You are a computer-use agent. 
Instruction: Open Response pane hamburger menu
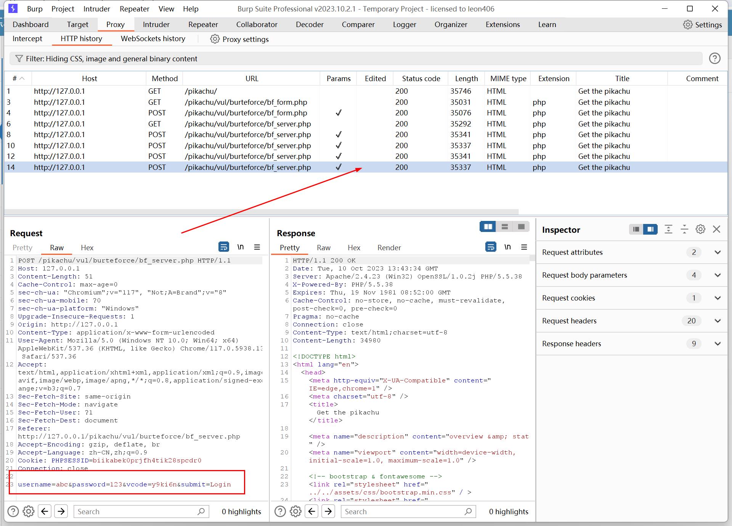(x=524, y=247)
